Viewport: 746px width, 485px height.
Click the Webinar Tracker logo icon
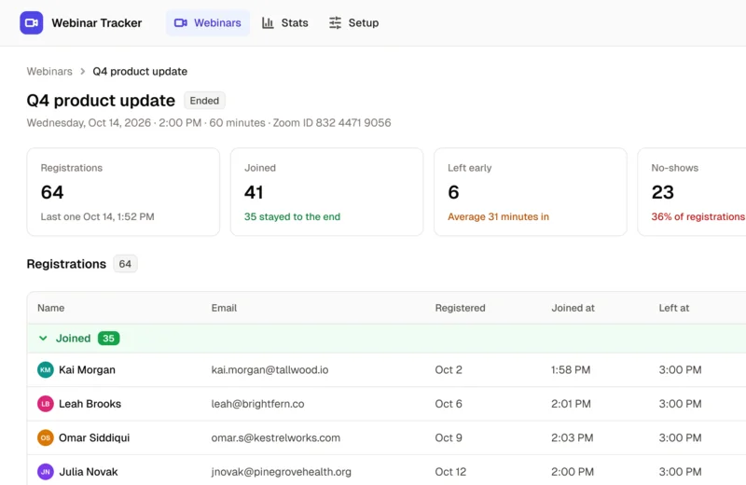pyautogui.click(x=32, y=22)
